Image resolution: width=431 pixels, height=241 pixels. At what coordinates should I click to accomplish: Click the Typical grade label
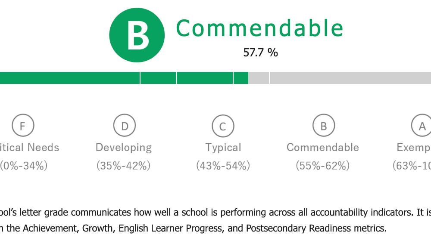click(x=223, y=148)
